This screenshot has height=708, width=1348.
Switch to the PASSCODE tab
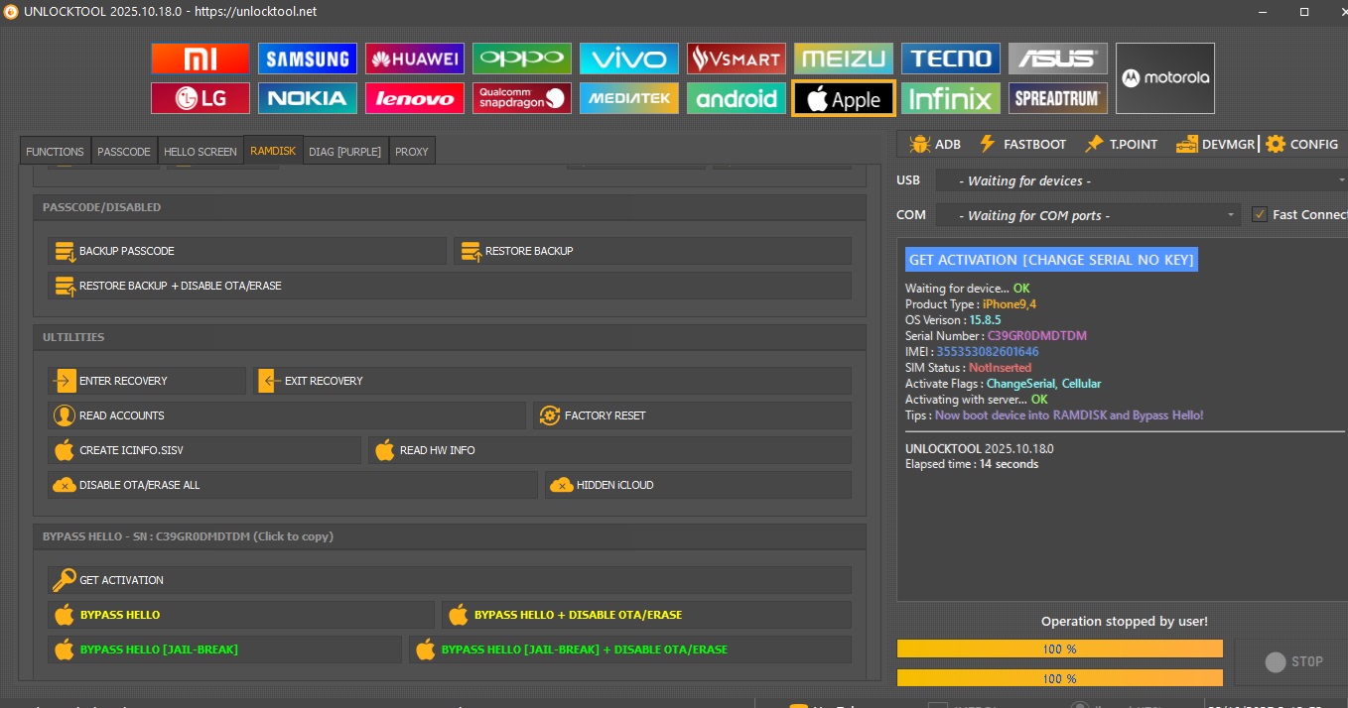click(124, 152)
